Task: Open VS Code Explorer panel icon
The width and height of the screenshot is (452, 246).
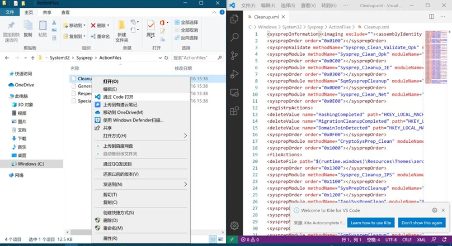Action: (234, 19)
